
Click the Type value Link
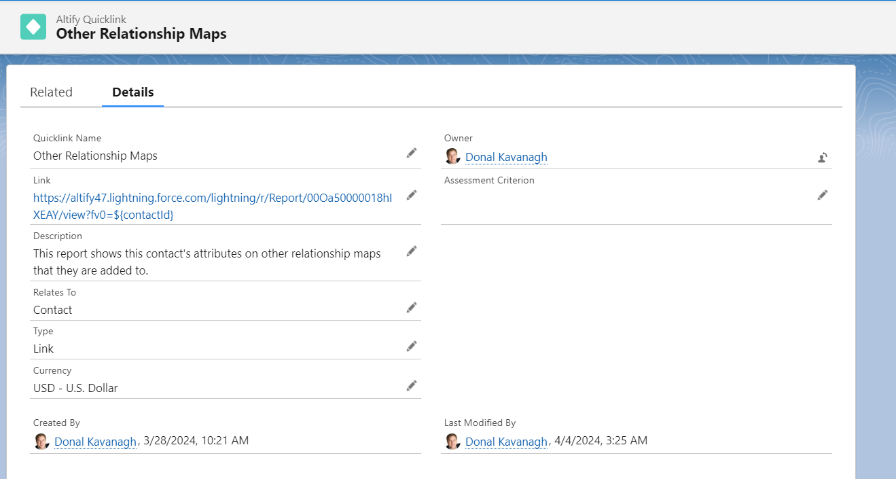point(43,349)
